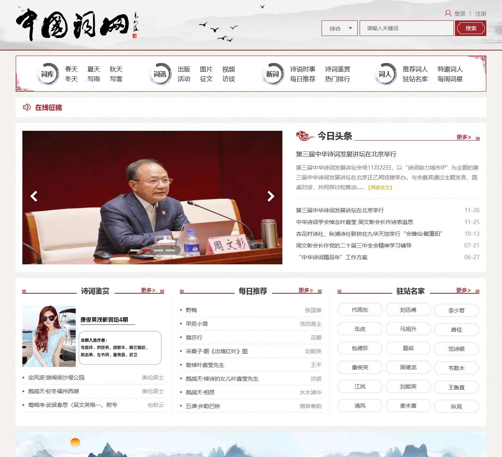Open recommended poem 踏莎行
This screenshot has width=502, height=457.
194,338
